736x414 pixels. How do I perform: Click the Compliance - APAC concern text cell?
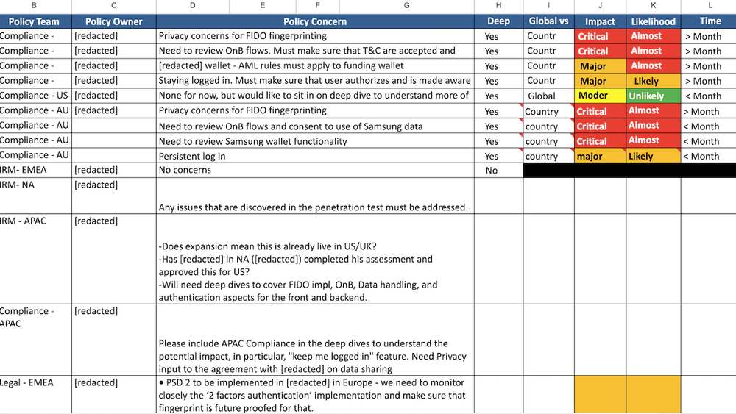tap(315, 340)
